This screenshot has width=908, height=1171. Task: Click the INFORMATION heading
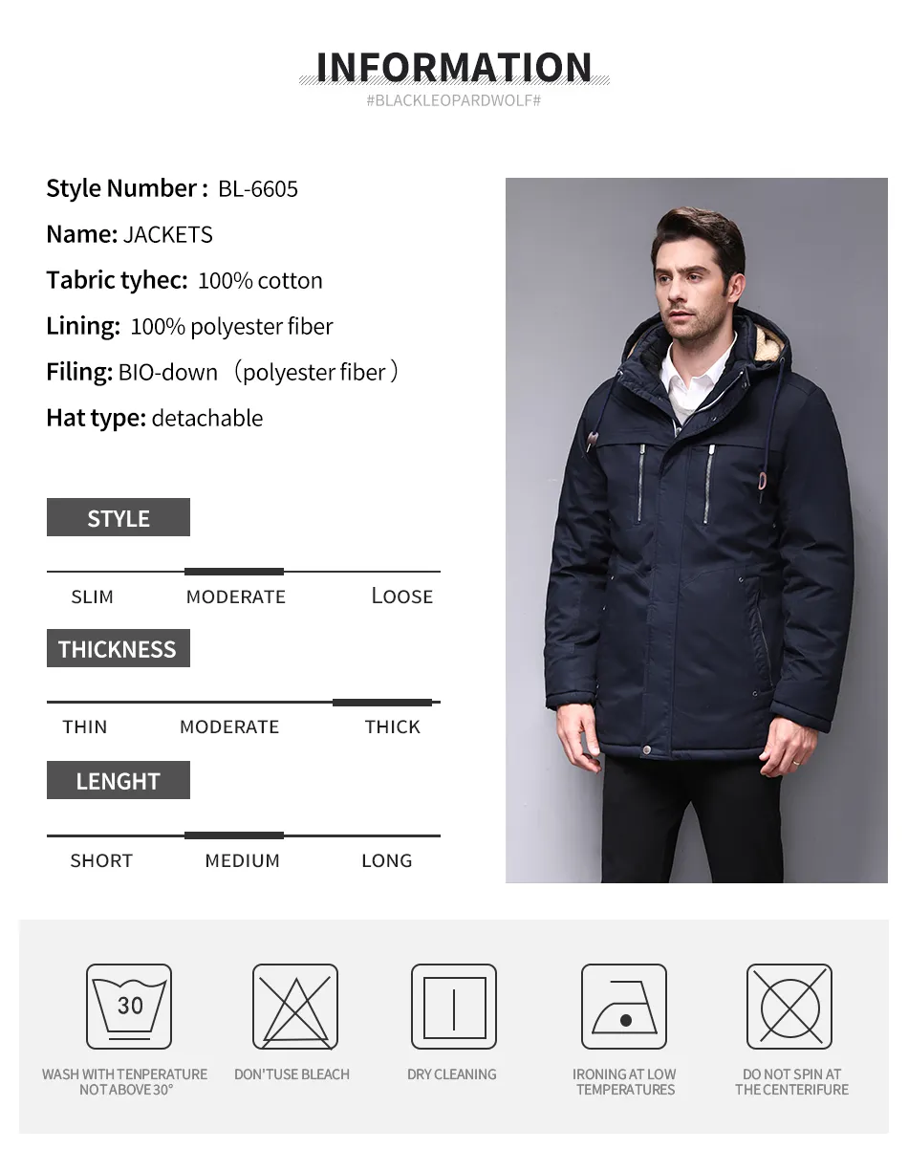[x=454, y=66]
